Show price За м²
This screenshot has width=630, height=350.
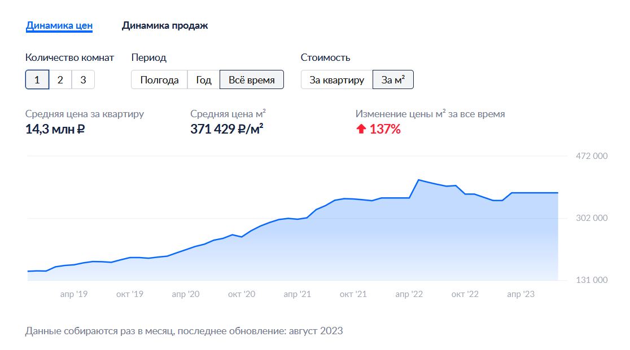pyautogui.click(x=393, y=80)
